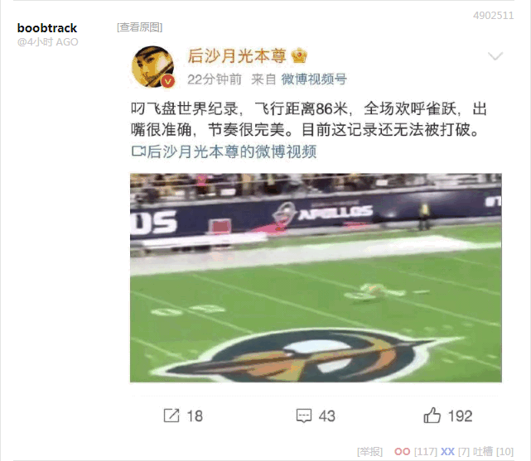This screenshot has width=531, height=461.
Task: Click post ID 4902511
Action: point(494,16)
